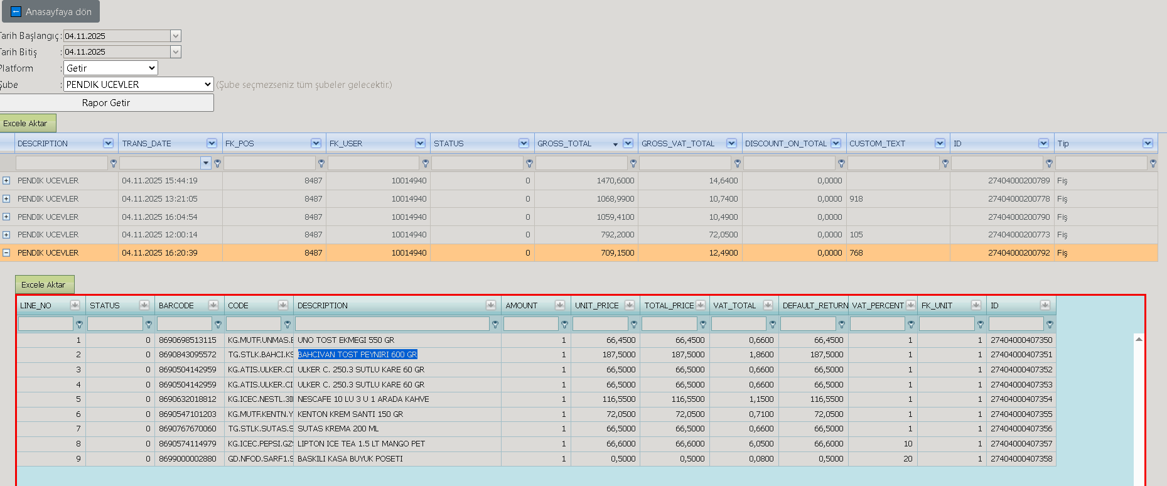Click the VAT_TOTAL filter funnel icon

coord(773,325)
